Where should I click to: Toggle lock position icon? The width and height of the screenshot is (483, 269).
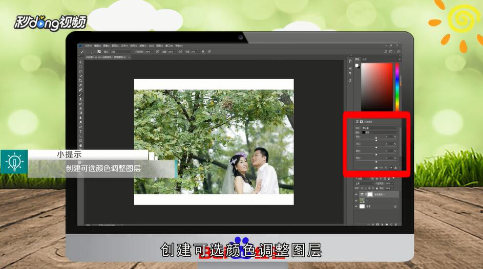pyautogui.click(x=369, y=189)
